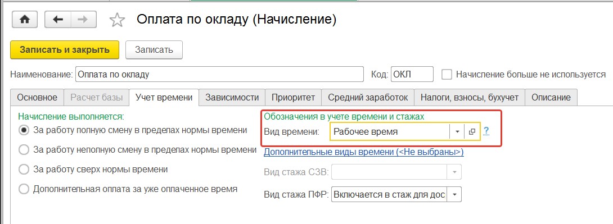Open the help question mark link
The image size is (613, 224).
[x=486, y=131]
